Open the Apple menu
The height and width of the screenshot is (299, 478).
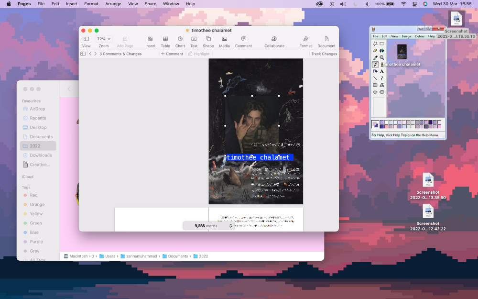click(9, 4)
